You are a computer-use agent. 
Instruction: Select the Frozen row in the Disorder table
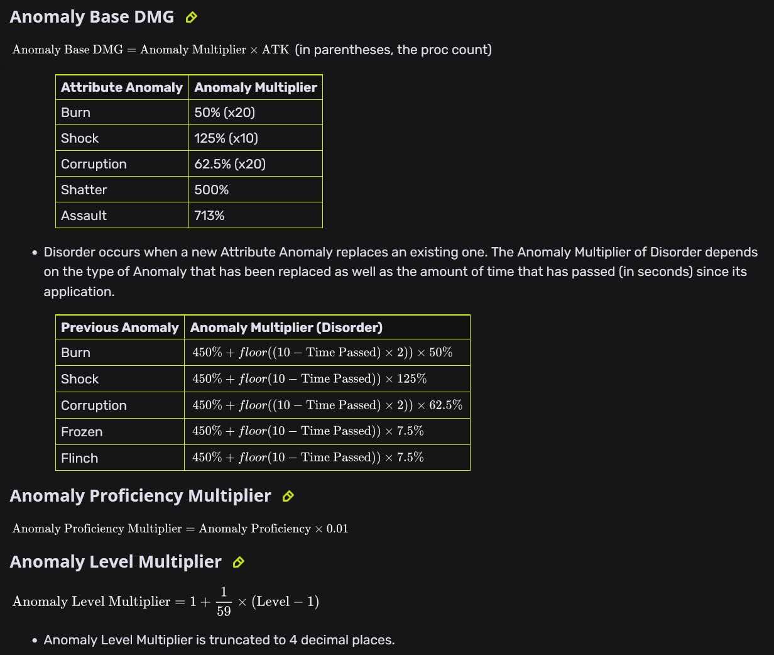[82, 432]
